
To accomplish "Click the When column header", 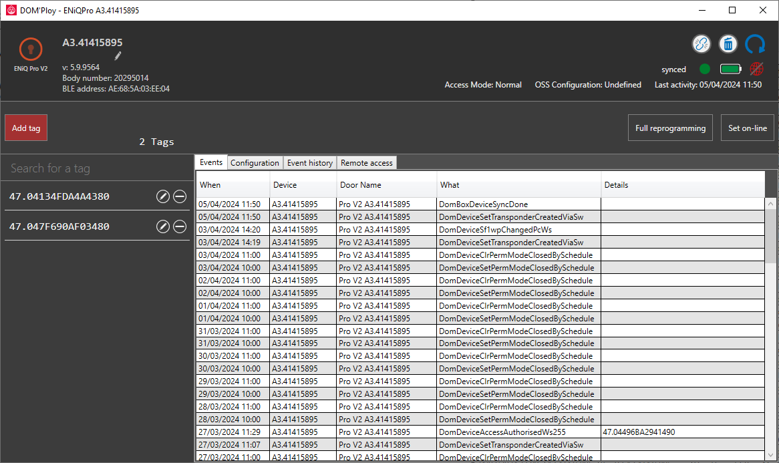I will (x=233, y=185).
